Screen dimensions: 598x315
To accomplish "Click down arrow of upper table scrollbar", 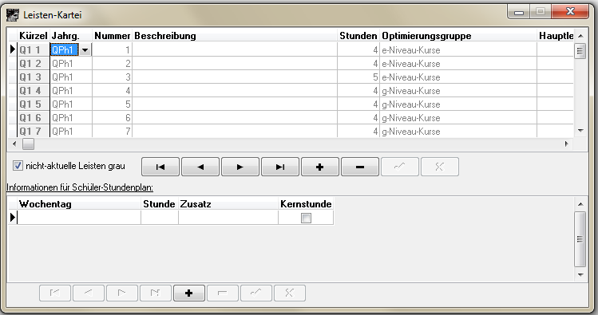I will (x=580, y=131).
